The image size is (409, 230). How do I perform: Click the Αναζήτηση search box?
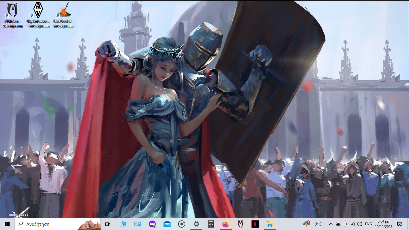[57, 224]
